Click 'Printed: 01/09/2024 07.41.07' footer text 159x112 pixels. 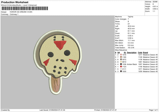coord(105,110)
